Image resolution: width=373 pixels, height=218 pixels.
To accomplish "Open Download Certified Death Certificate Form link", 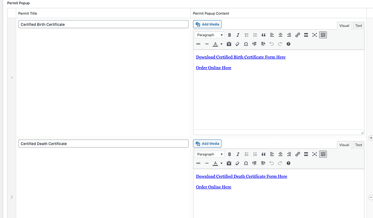I will pos(242,176).
